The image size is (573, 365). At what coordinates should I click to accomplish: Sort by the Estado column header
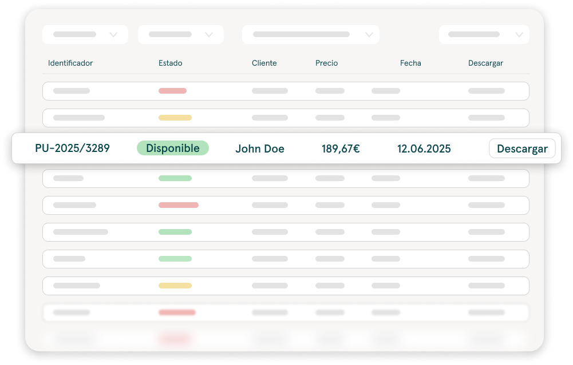[x=170, y=63]
